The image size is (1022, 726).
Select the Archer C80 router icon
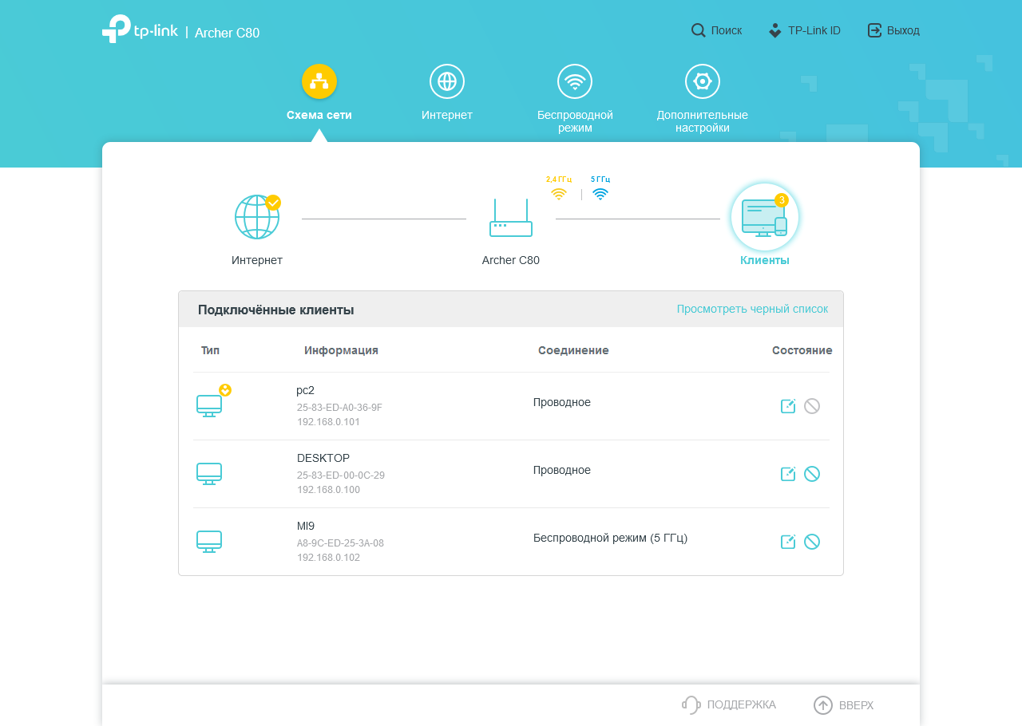(x=511, y=218)
